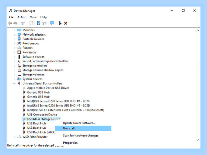The width and height of the screenshot is (207, 155).
Task: Click icon beside USB Mass Storage Device
Action: (24, 119)
